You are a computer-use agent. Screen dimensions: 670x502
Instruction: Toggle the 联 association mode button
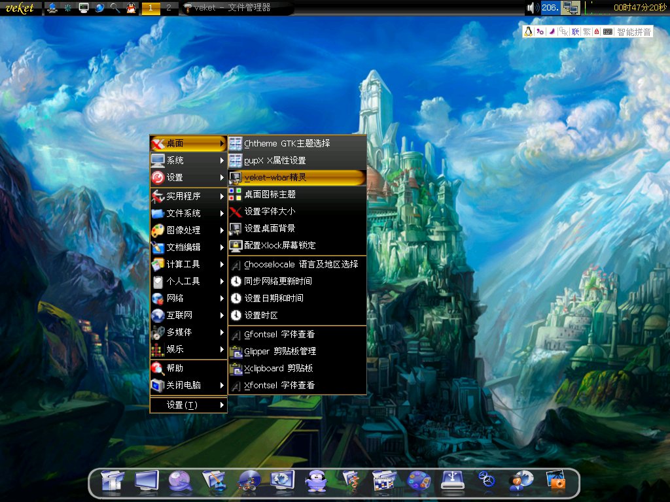(576, 31)
